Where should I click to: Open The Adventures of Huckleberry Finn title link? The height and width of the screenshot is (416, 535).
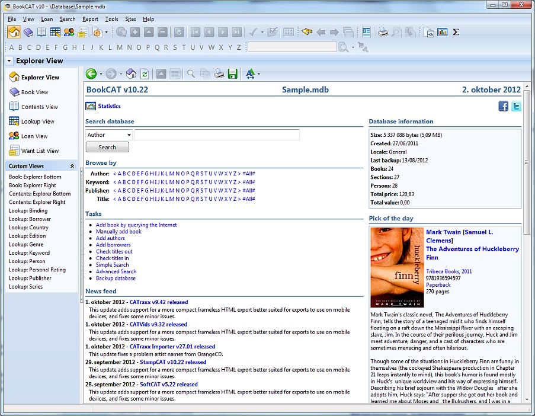point(472,253)
